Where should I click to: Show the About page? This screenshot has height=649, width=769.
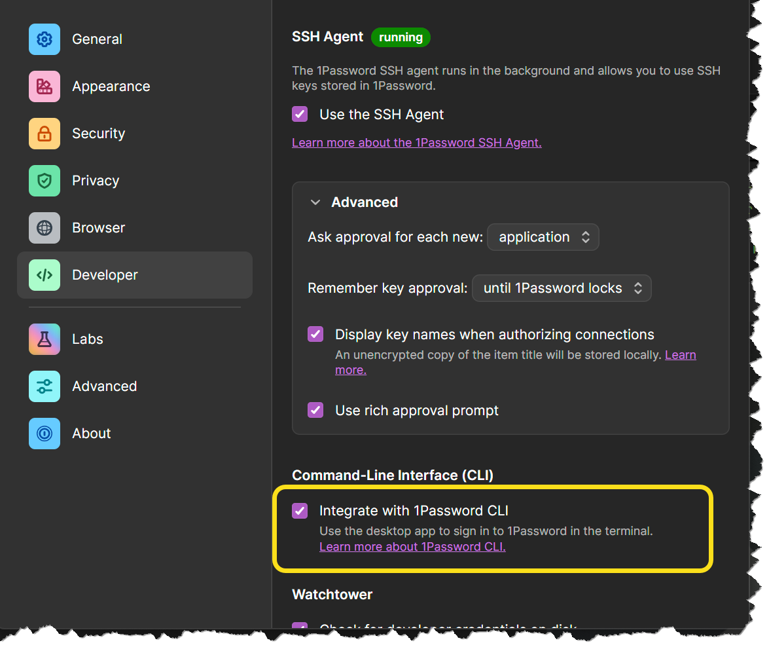(x=134, y=434)
